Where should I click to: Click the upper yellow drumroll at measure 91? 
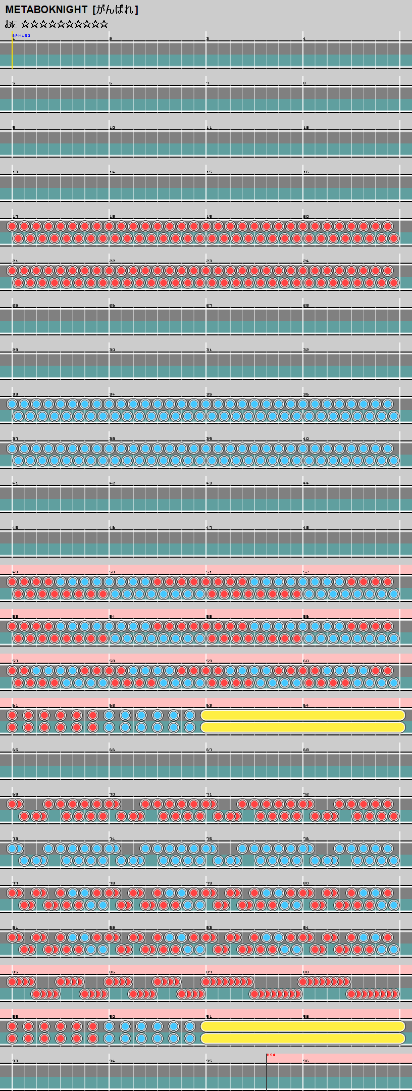point(303,1026)
